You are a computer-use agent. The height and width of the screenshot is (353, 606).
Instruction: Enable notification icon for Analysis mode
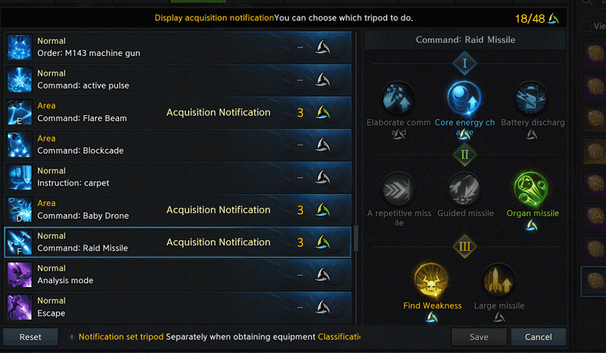(x=323, y=275)
